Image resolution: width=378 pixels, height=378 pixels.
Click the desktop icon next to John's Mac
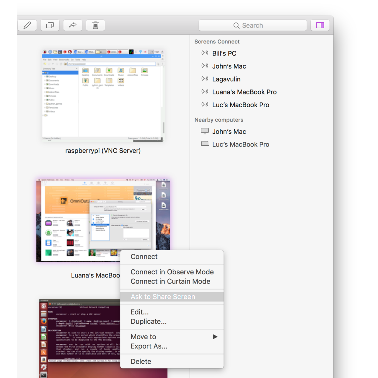[x=205, y=131]
